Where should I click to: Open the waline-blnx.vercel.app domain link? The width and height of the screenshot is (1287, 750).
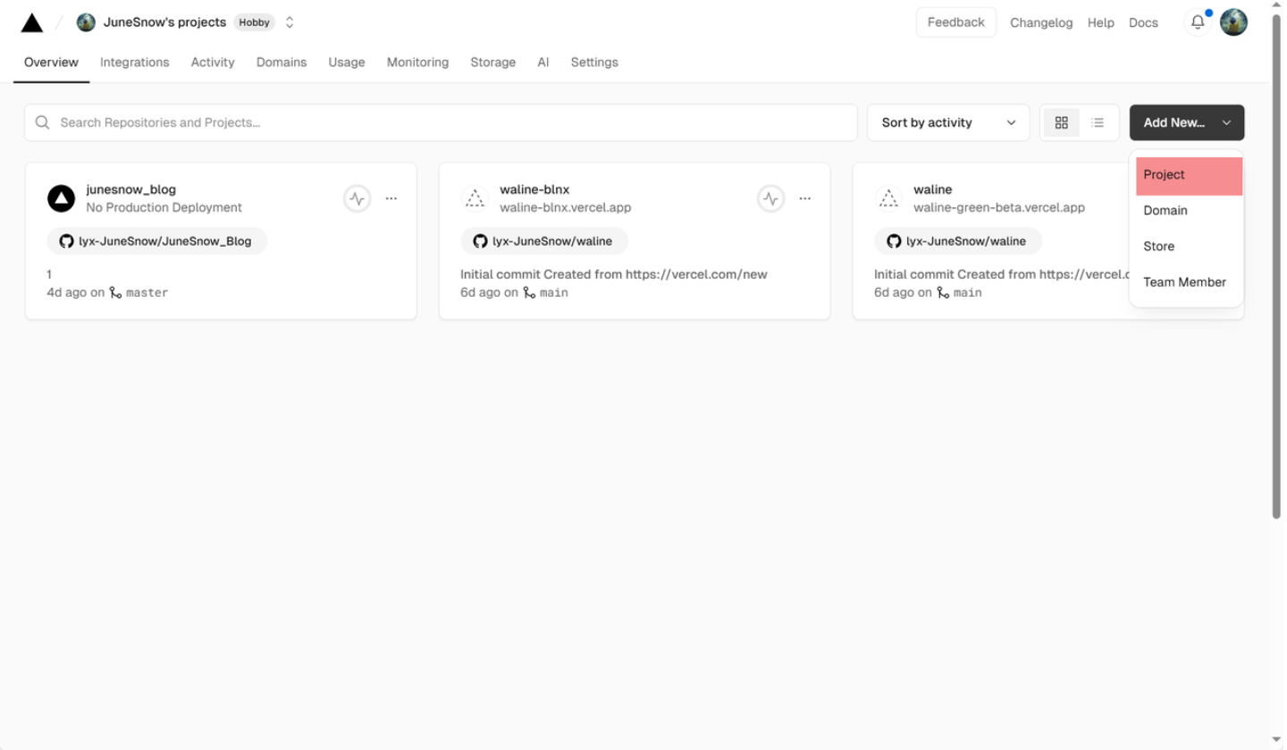tap(565, 207)
